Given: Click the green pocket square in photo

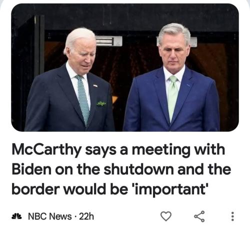Looking at the screenshot, I should [101, 104].
